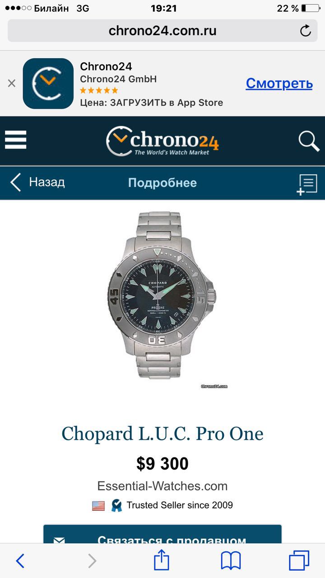Tap the search magnifier icon
The width and height of the screenshot is (325, 578).
tap(309, 141)
